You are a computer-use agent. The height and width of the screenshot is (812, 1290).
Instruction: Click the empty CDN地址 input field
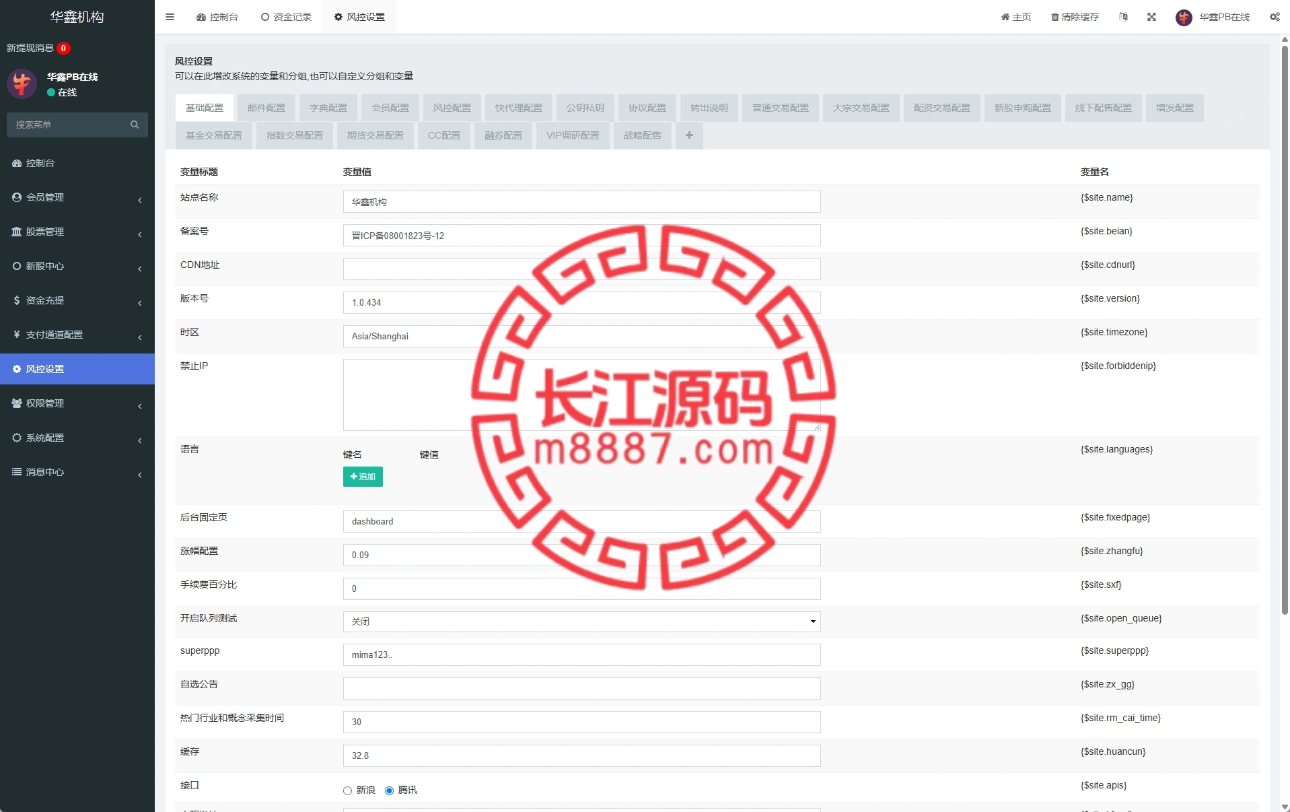pyautogui.click(x=581, y=269)
